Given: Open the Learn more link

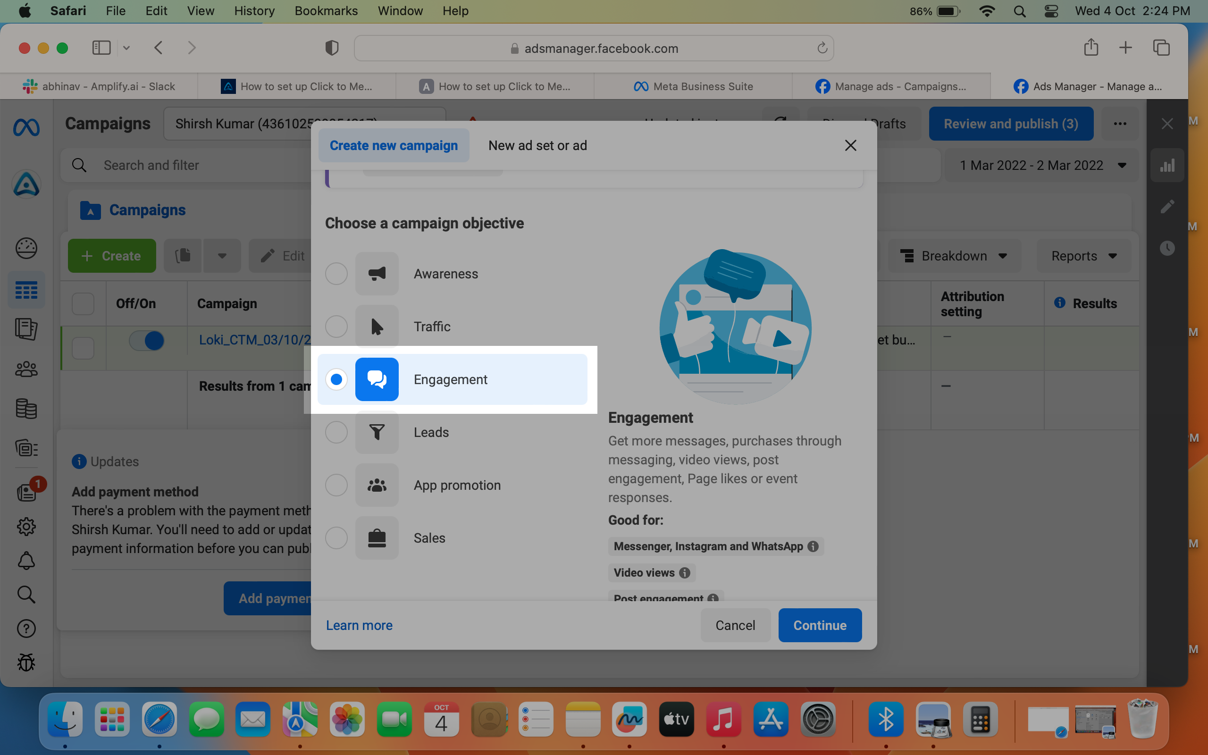Looking at the screenshot, I should click(x=360, y=625).
